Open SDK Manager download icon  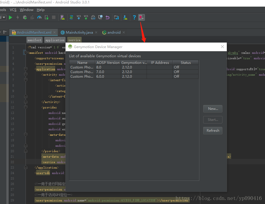tap(125, 18)
